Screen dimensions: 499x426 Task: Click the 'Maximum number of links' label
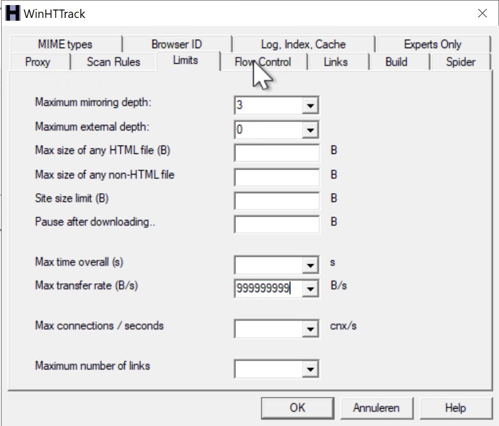coord(92,366)
